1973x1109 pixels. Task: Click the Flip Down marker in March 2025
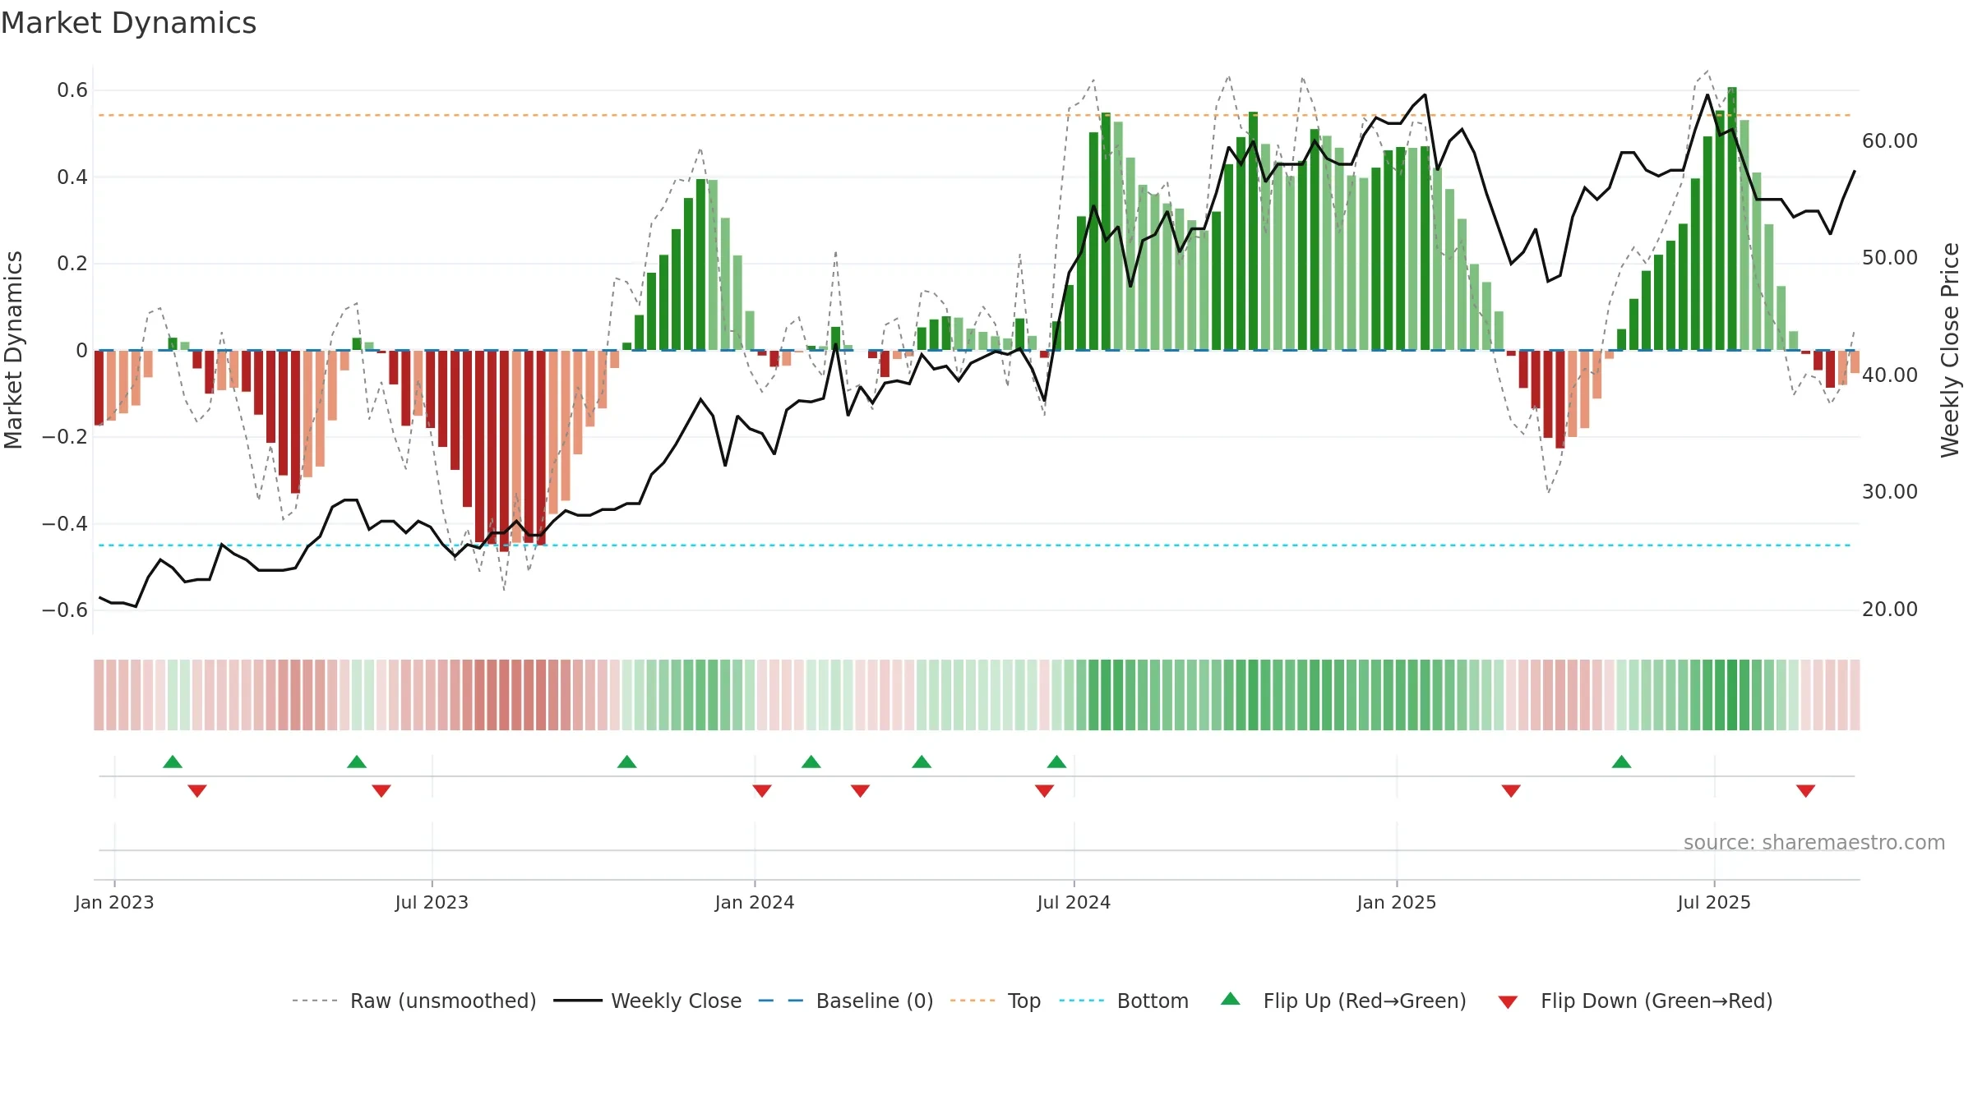pyautogui.click(x=1511, y=791)
